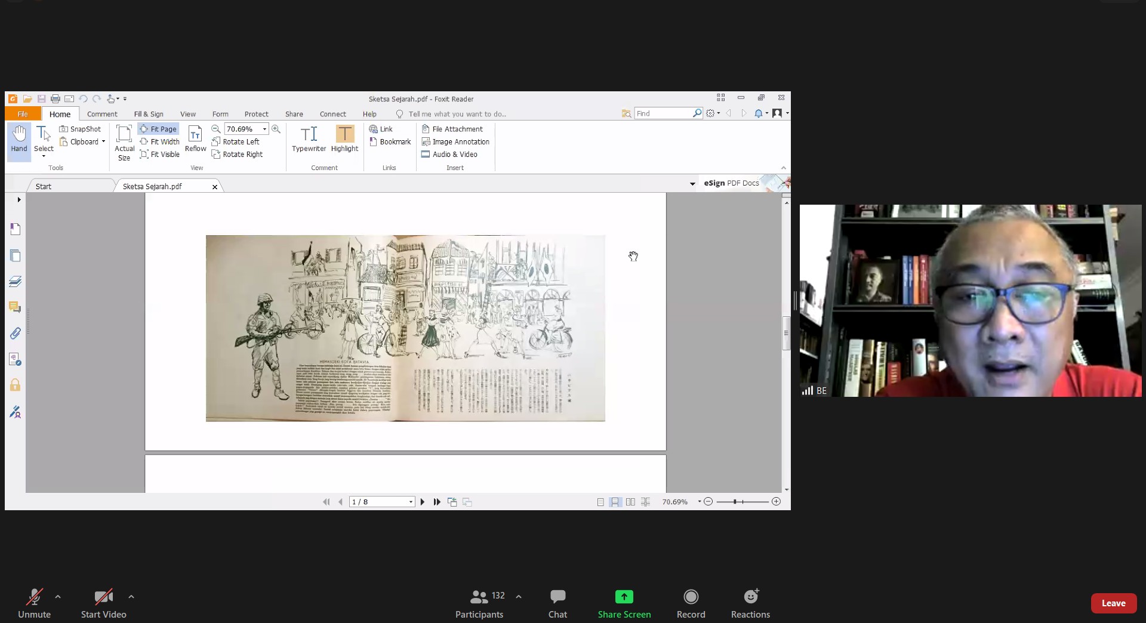Click the Share Screen button
The image size is (1146, 623).
(624, 603)
